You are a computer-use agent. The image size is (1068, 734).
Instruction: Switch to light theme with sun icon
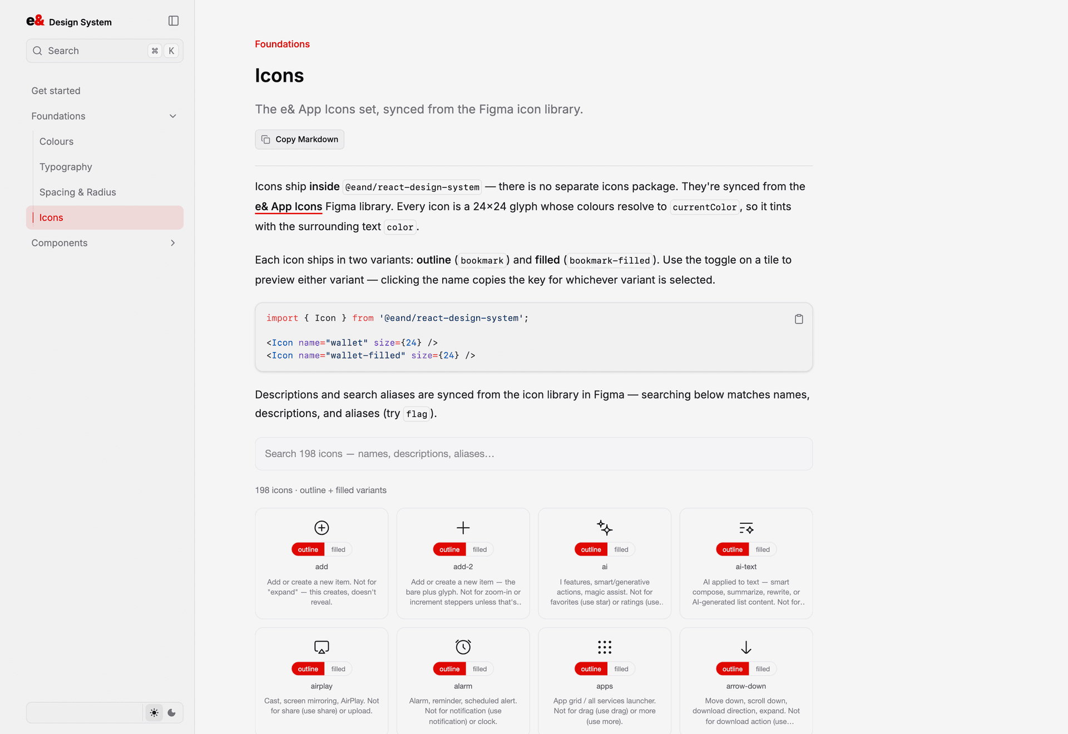(x=154, y=713)
